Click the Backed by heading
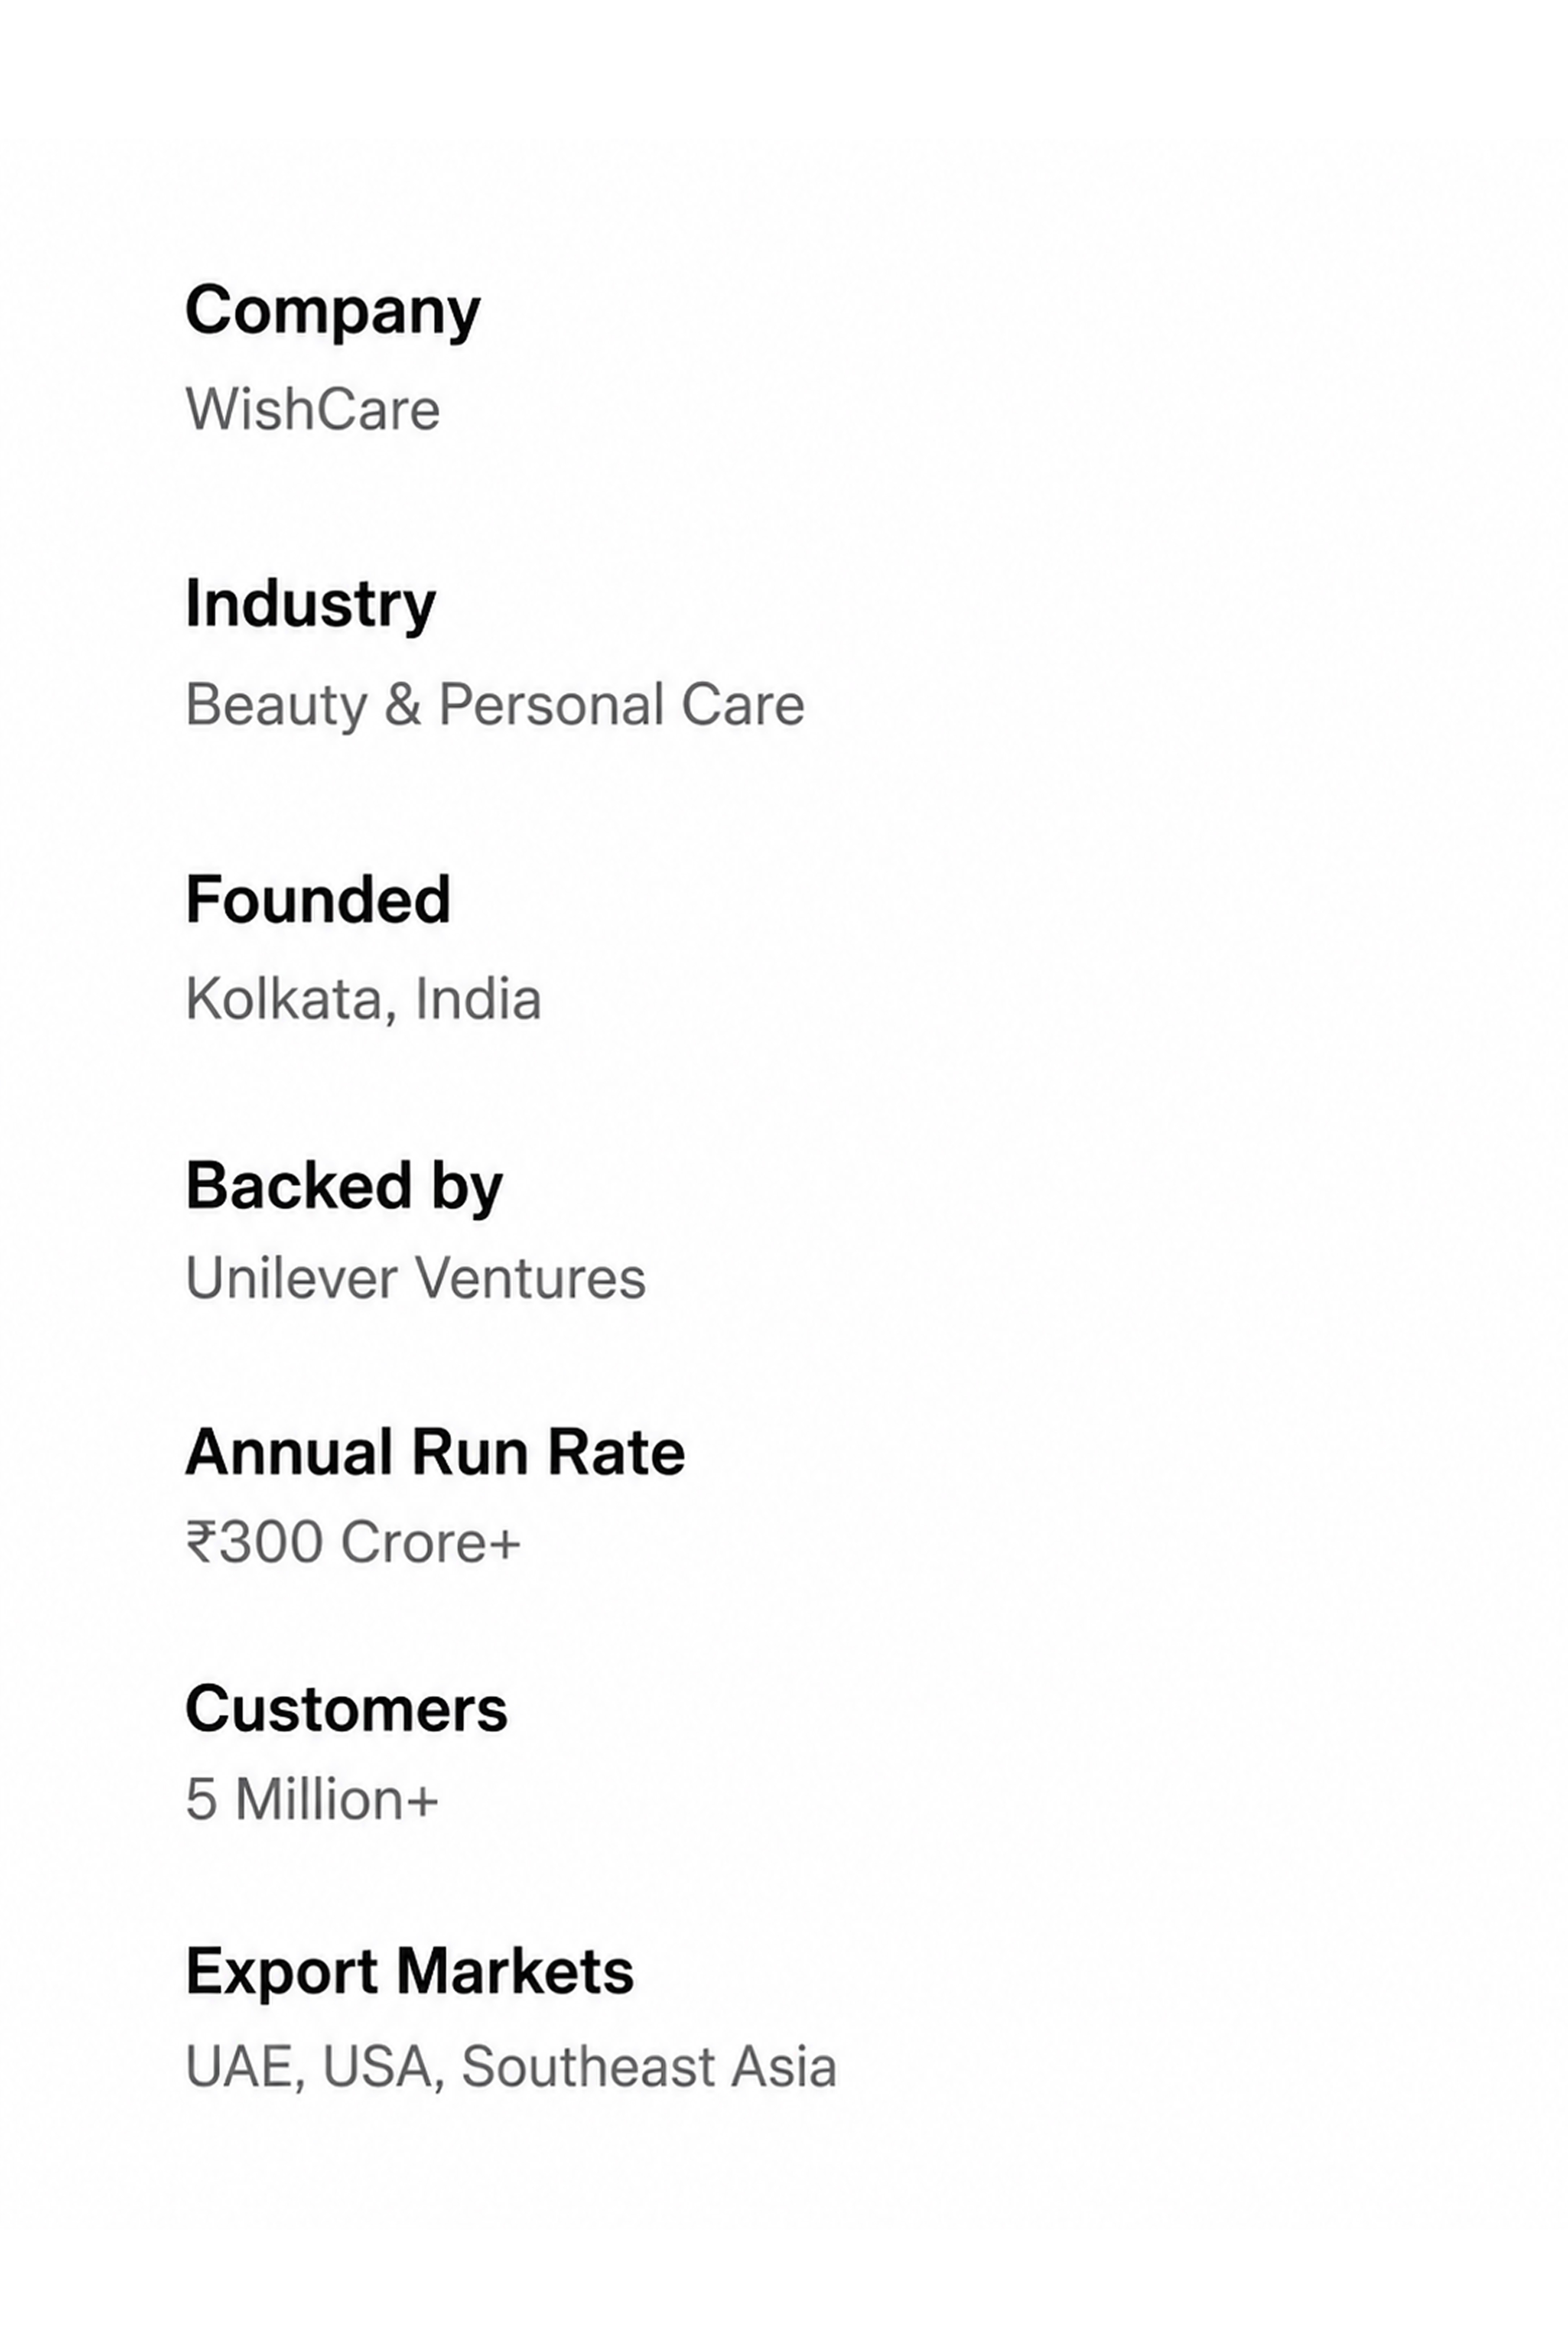 pyautogui.click(x=344, y=1187)
